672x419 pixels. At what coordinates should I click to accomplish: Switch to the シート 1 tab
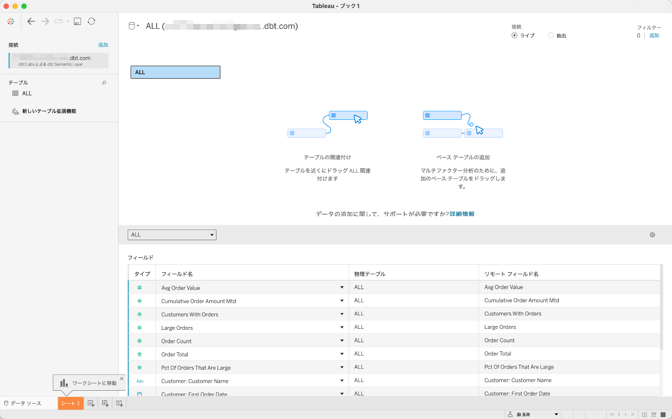pyautogui.click(x=71, y=403)
